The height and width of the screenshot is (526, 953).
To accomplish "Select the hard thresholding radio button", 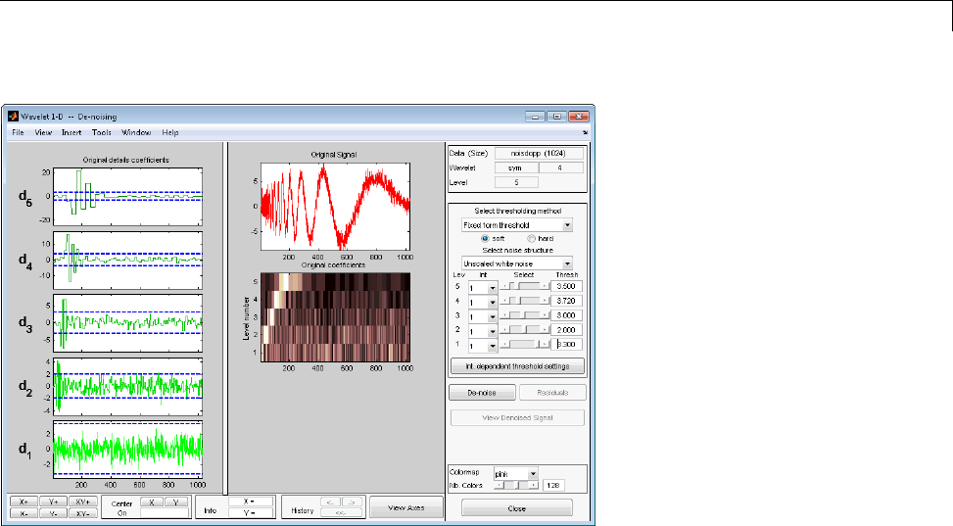I will pyautogui.click(x=532, y=237).
